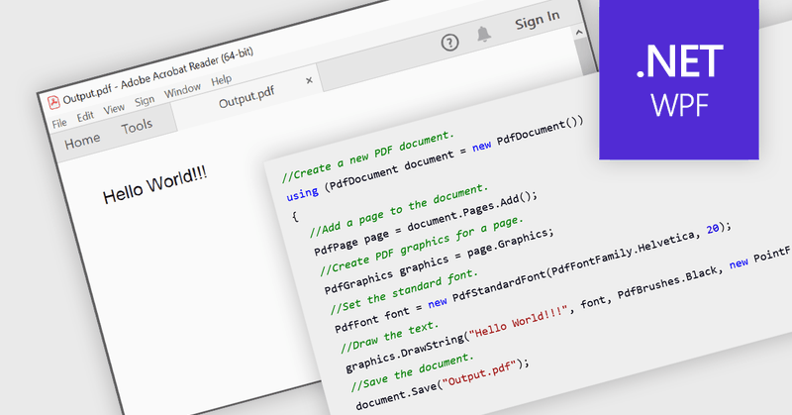Click the blue number 20 in code
The height and width of the screenshot is (415, 792).
click(x=712, y=229)
